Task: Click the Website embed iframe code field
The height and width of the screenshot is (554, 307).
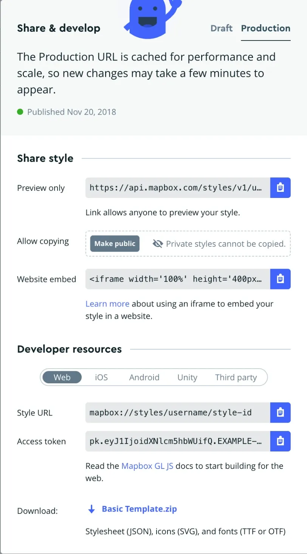Action: pos(178,279)
